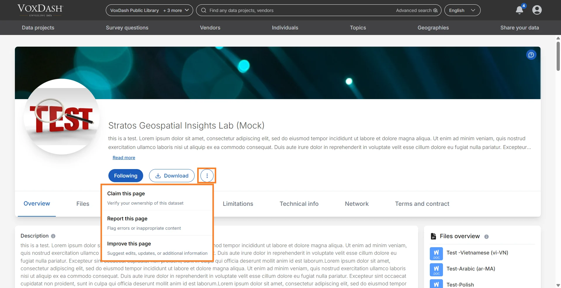Expand the VoxDash Public Library selector
561x288 pixels.
pyautogui.click(x=149, y=10)
